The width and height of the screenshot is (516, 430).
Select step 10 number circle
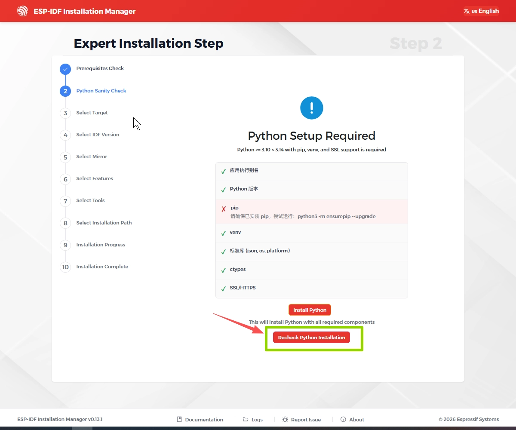[65, 267]
